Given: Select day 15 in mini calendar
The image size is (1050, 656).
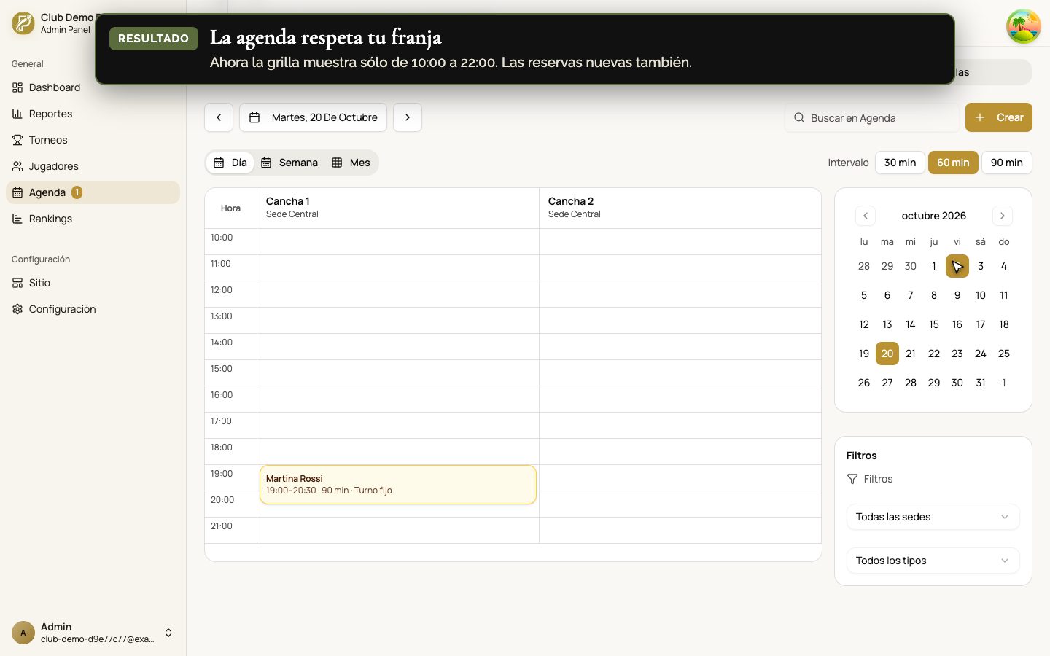Looking at the screenshot, I should tap(934, 324).
